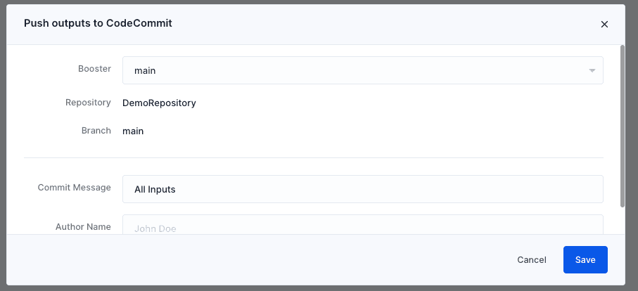
Task: Click the Repository field label
Action: click(88, 103)
